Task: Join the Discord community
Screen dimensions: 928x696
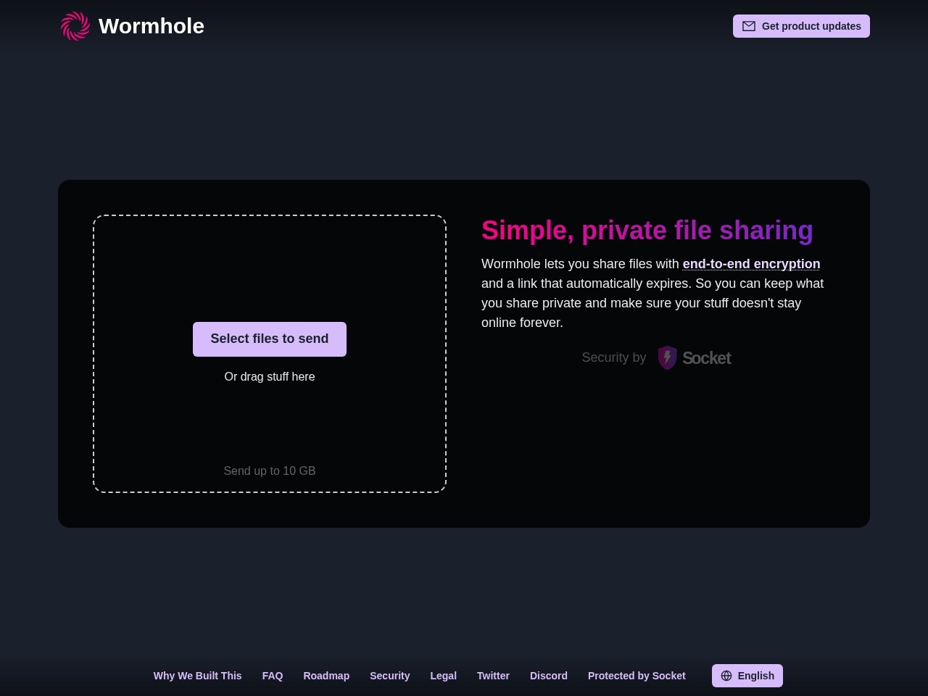Action: pyautogui.click(x=548, y=676)
